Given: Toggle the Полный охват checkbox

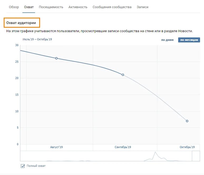Looking at the screenshot, I should click(x=23, y=166).
